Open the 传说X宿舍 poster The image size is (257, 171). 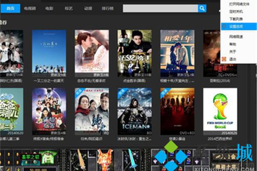pos(49,112)
